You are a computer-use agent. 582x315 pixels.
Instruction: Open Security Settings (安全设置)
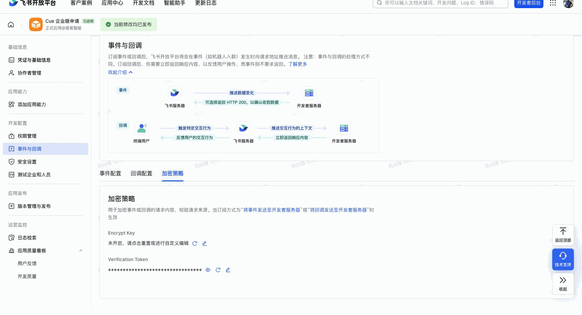point(45,162)
